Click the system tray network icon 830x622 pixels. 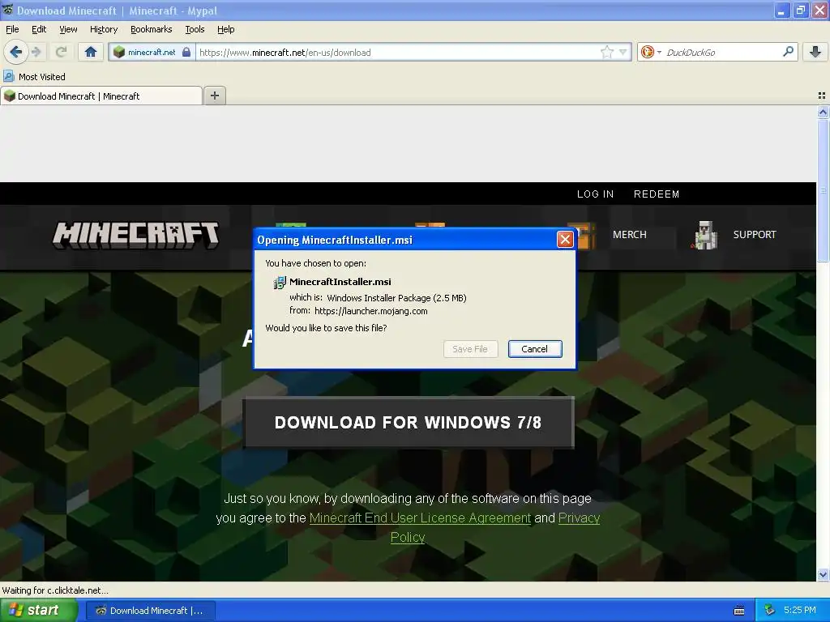click(x=769, y=611)
